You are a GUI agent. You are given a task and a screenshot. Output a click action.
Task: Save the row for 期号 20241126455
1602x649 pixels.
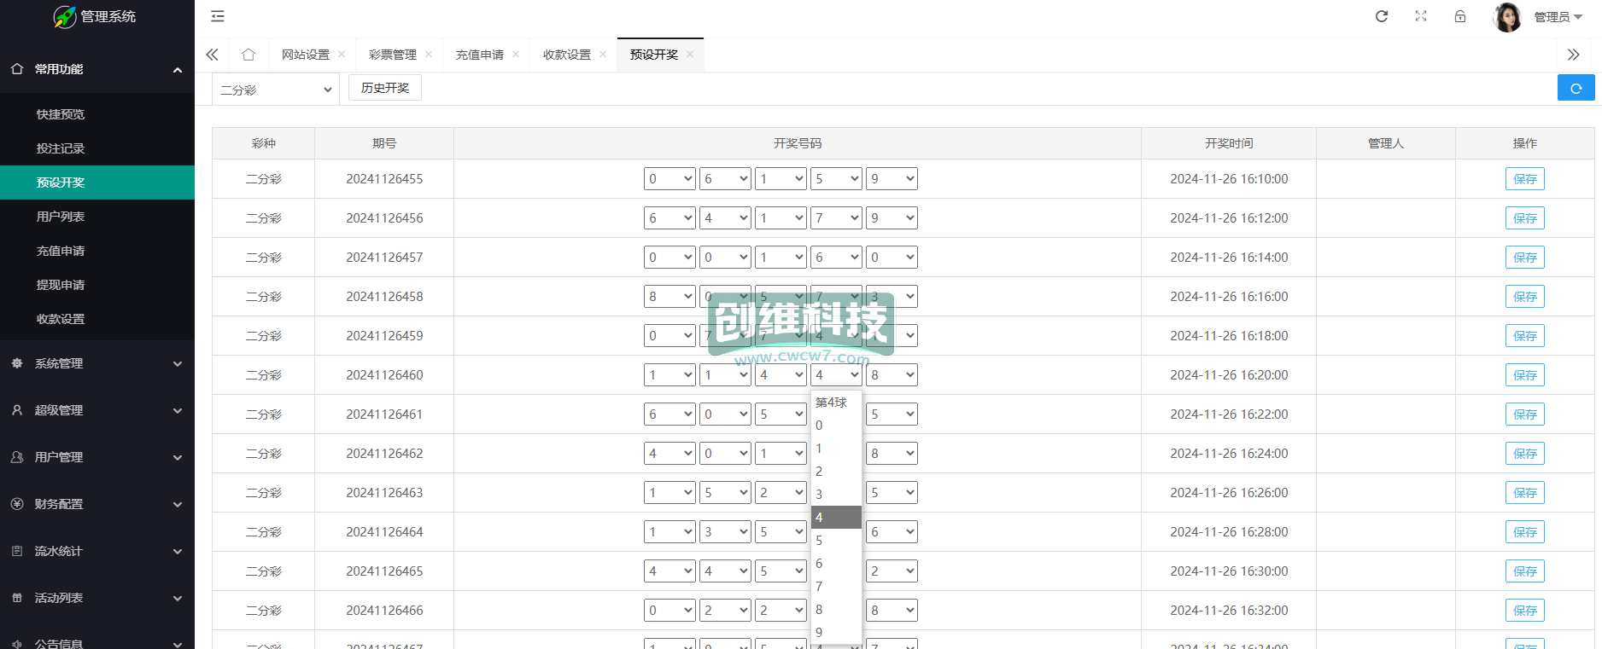click(x=1524, y=179)
